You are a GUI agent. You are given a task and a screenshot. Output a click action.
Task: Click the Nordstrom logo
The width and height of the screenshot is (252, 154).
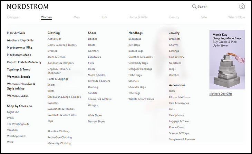(28, 7)
